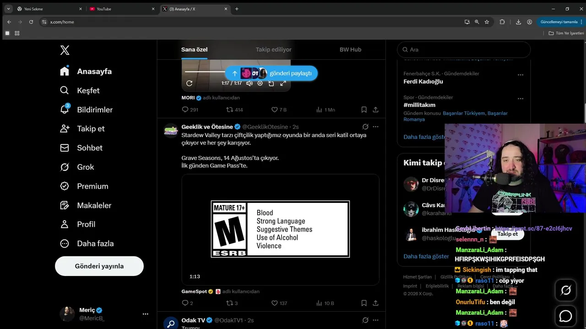Open Chrome extensions puzzle icon

(x=502, y=21)
